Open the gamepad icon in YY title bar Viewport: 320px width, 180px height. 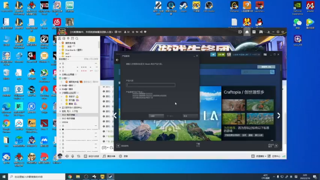(x=261, y=32)
